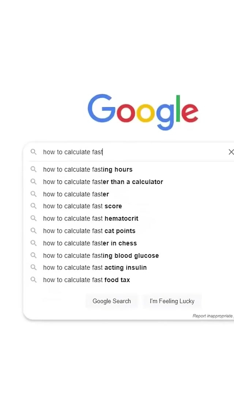The height and width of the screenshot is (417, 234).
Task: Click magnifier icon beside 'fast hematocrit' suggestion
Action: tap(34, 218)
